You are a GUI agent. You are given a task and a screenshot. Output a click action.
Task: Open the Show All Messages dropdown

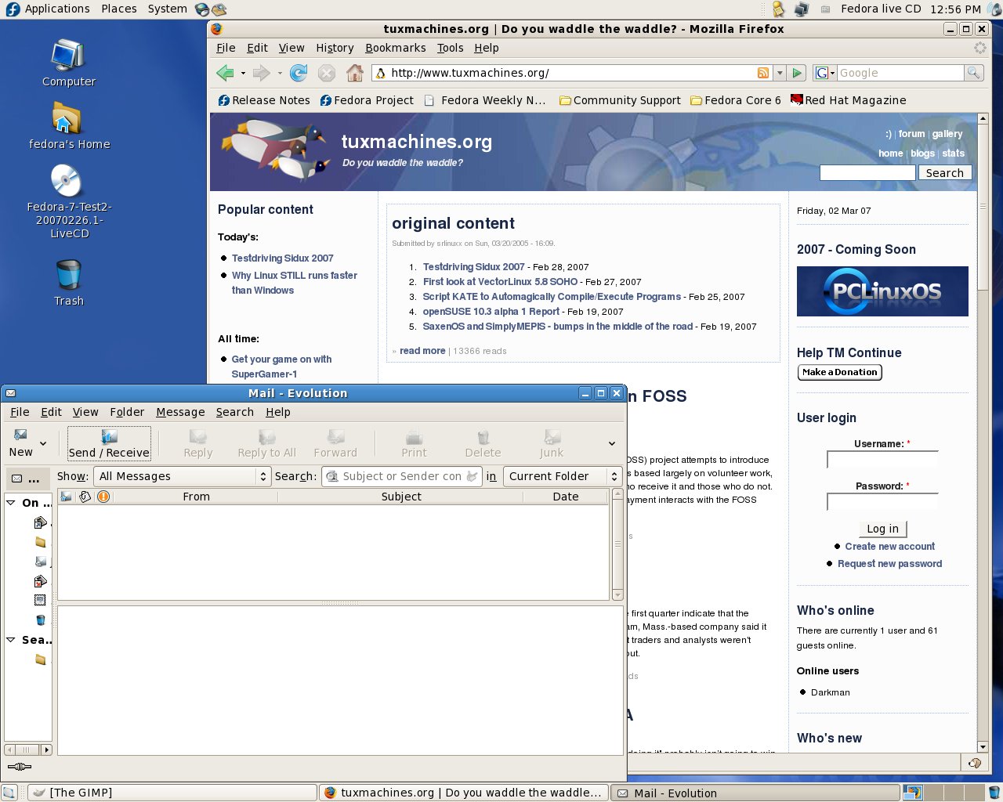pyautogui.click(x=182, y=476)
